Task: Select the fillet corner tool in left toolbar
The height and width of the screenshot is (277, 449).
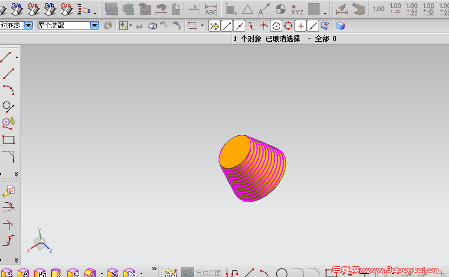Action: [x=9, y=156]
